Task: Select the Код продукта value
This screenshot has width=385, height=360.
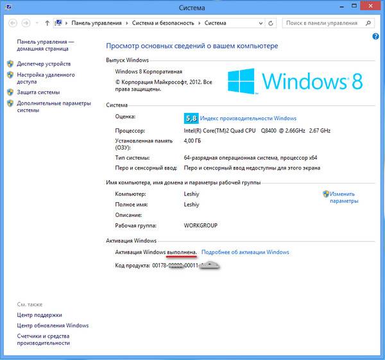Action: pos(185,266)
